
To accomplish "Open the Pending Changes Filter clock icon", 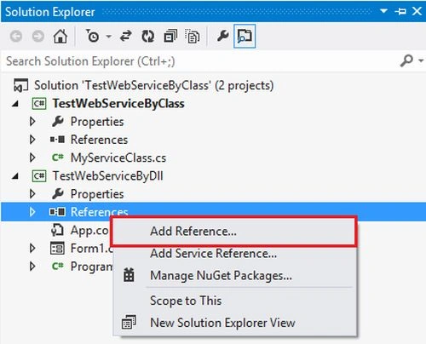I will click(92, 36).
